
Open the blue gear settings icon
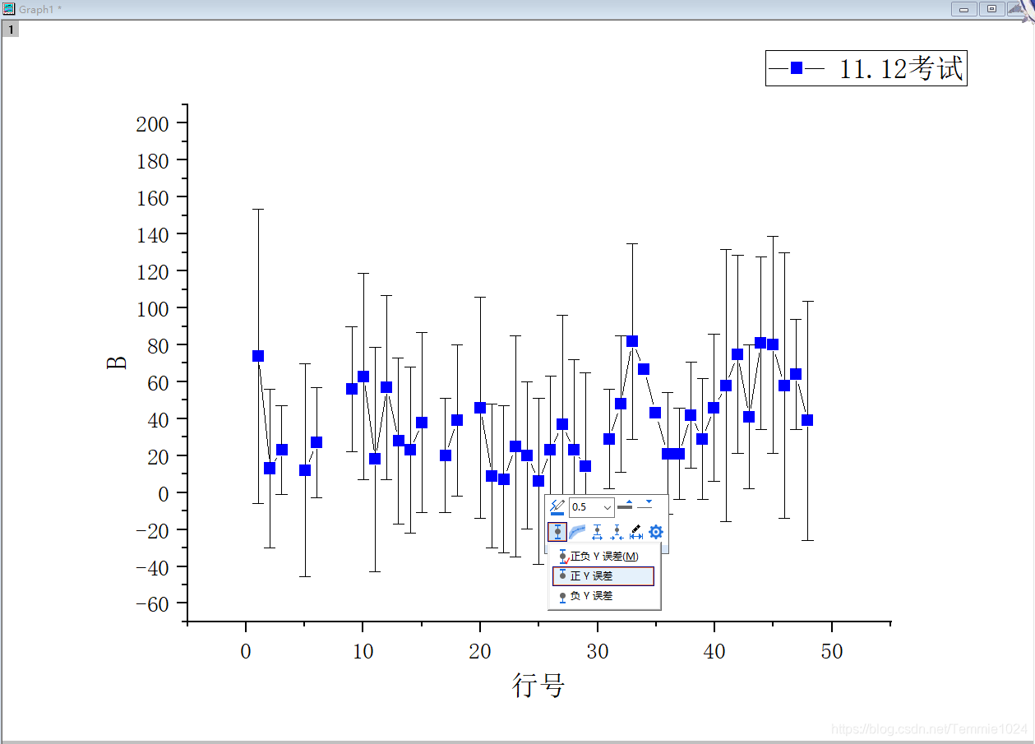(x=656, y=532)
